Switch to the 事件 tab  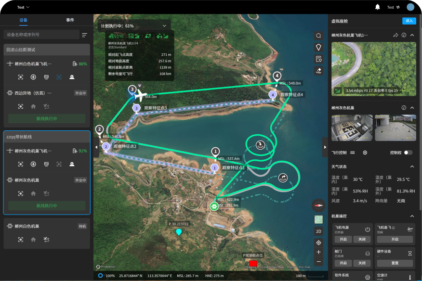tap(70, 20)
